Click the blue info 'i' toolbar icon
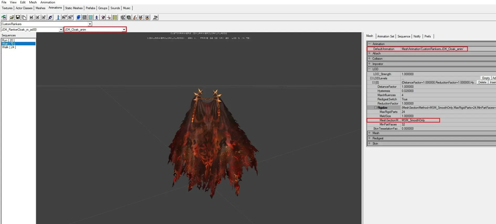Image resolution: width=496 pixels, height=224 pixels. point(58,17)
